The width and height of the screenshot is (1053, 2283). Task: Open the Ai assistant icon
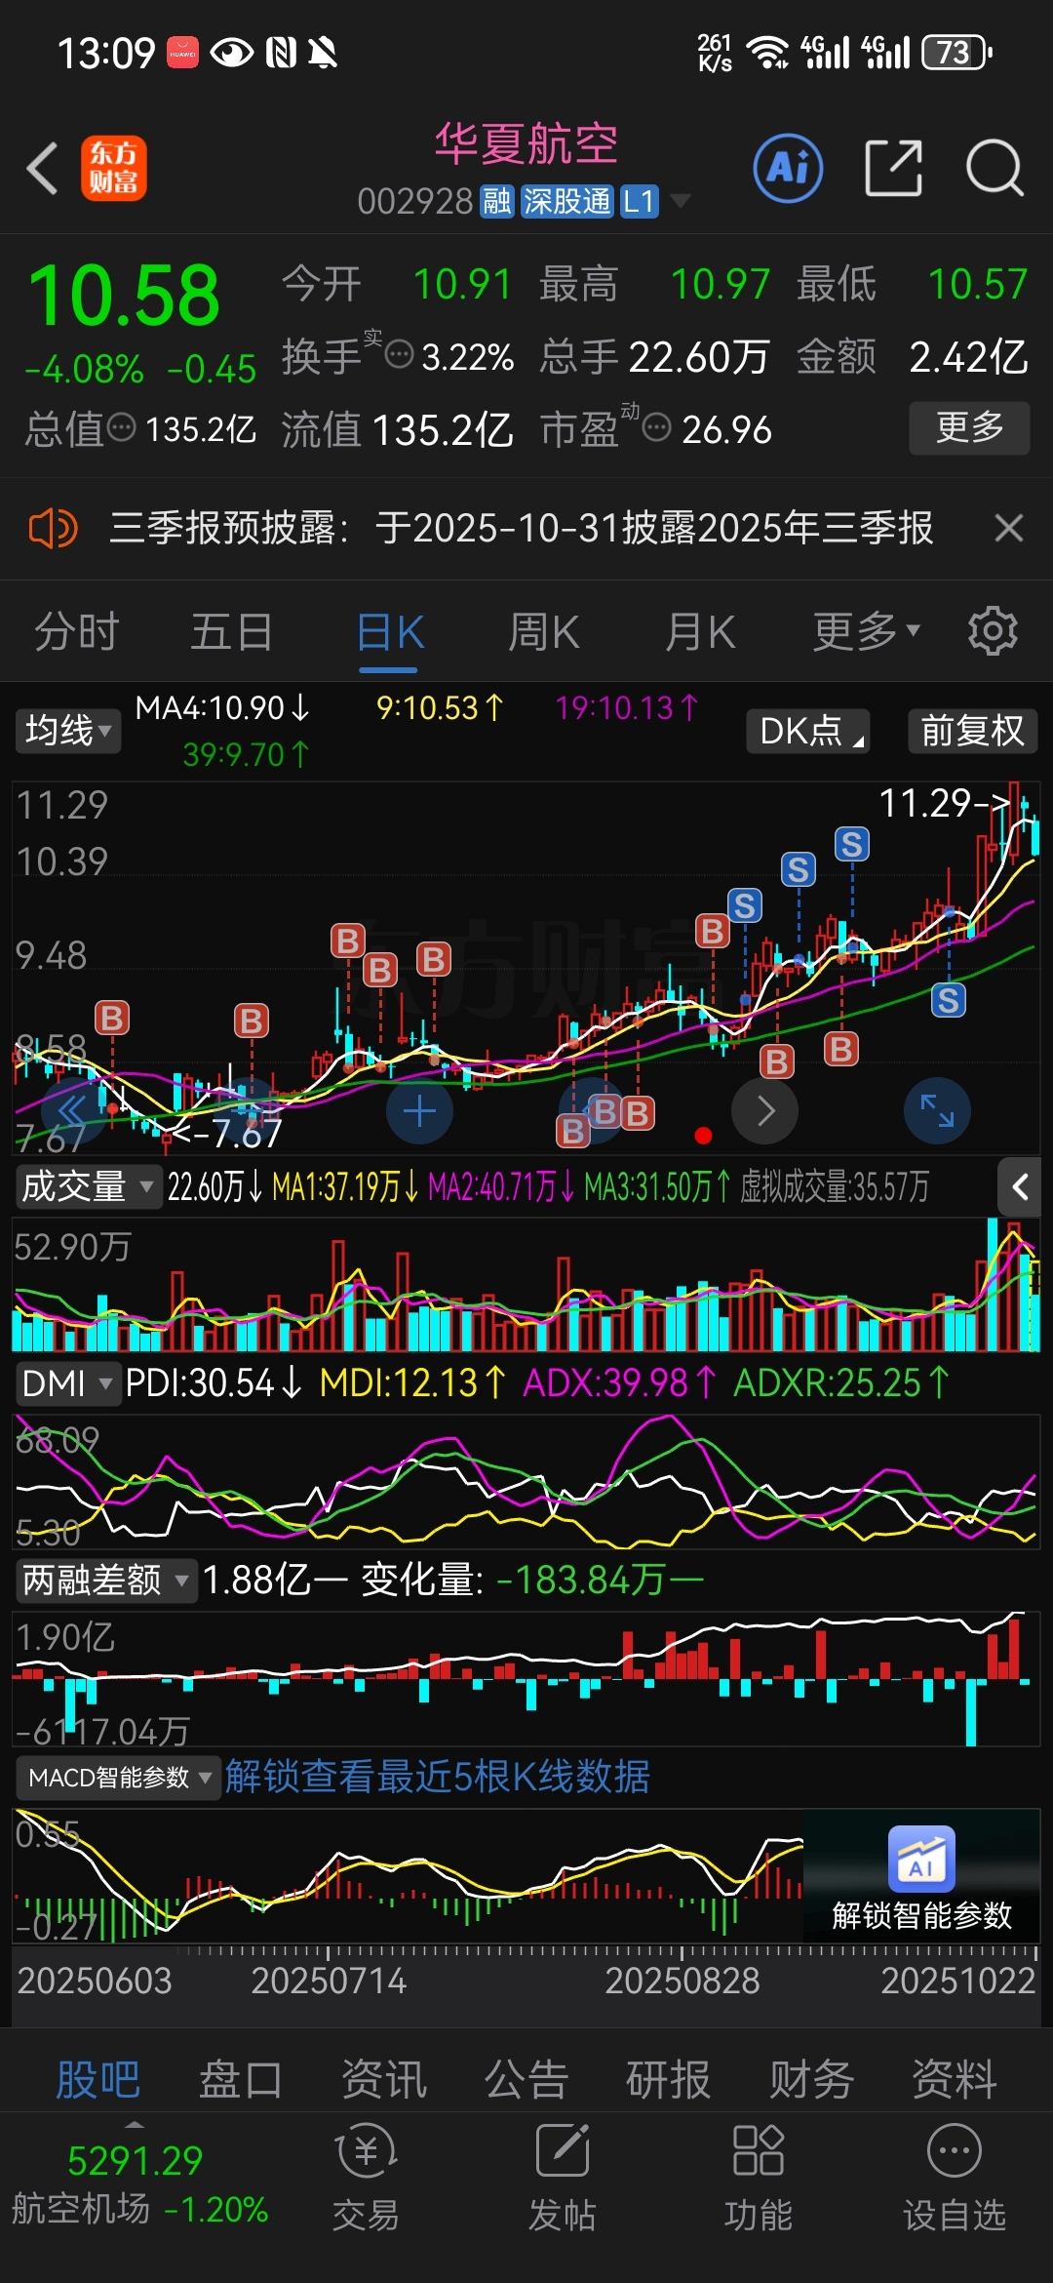pos(788,168)
